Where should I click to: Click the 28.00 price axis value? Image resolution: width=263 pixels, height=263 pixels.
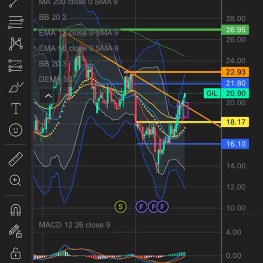click(236, 18)
